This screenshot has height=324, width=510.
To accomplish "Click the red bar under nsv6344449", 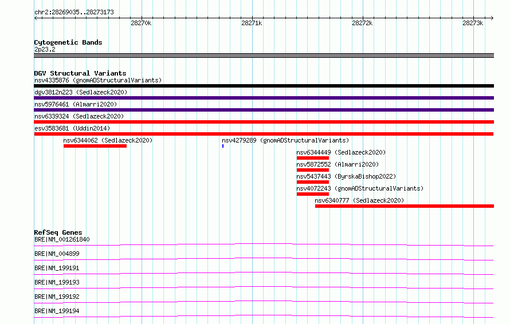I will [x=312, y=158].
